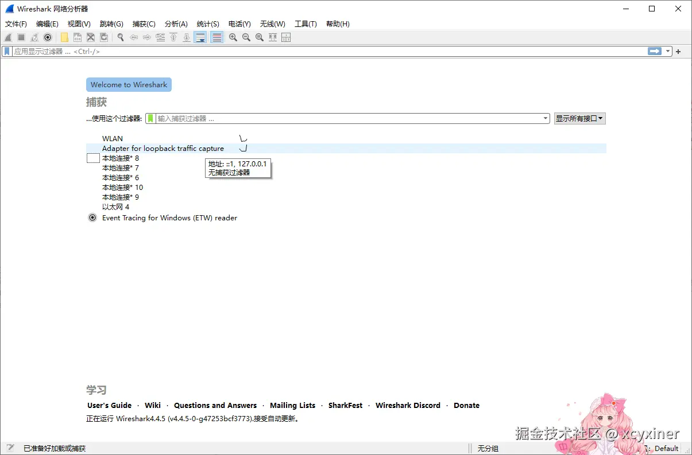The width and height of the screenshot is (692, 455).
Task: Click the Welcome to Wireshark button
Action: click(129, 84)
